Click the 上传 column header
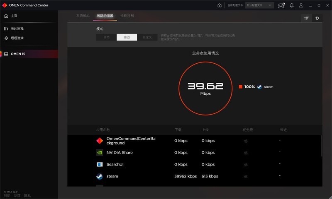 [205, 129]
